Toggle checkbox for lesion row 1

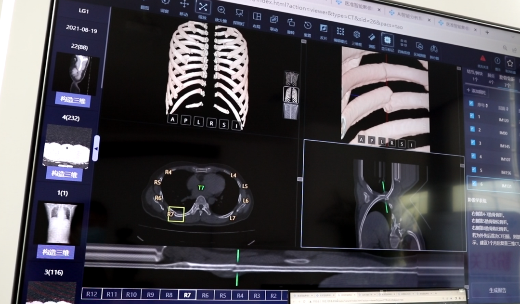pos(472,116)
